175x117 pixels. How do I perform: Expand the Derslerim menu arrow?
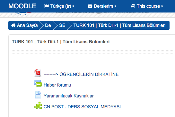pos(115,6)
